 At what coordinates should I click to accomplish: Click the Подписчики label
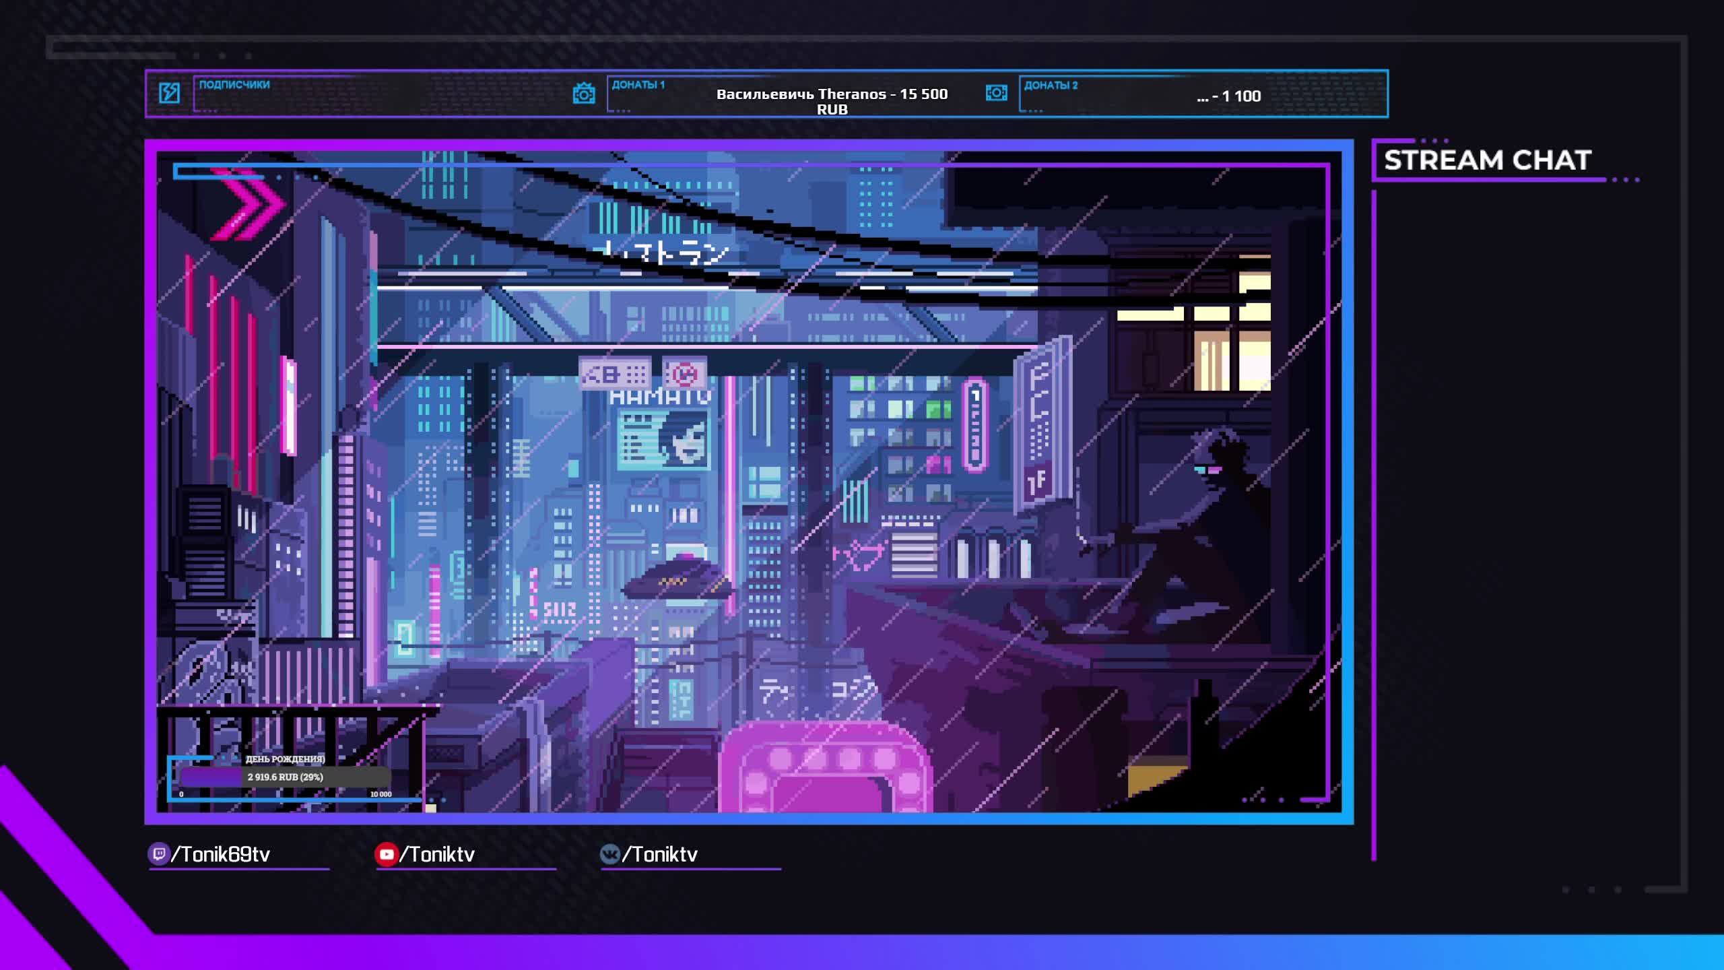(x=234, y=85)
